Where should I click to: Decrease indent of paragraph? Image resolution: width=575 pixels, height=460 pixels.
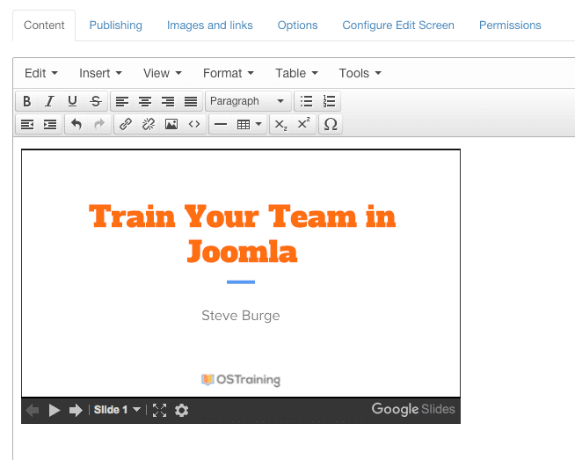[x=27, y=124]
